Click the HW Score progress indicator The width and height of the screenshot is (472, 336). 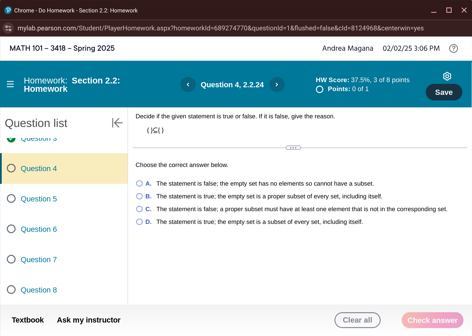(362, 80)
